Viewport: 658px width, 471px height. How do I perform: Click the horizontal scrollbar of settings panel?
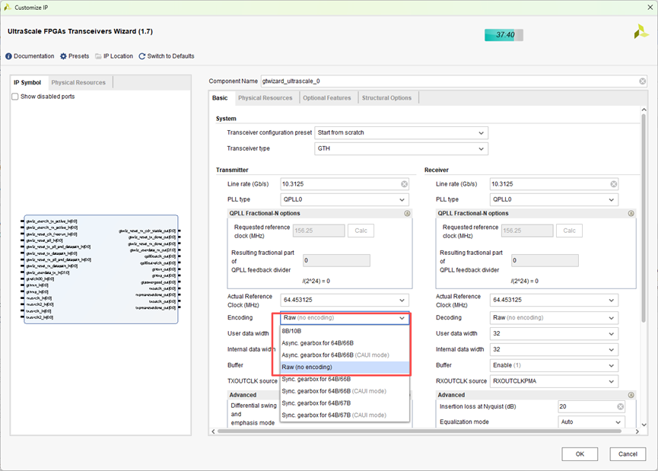[x=420, y=431]
